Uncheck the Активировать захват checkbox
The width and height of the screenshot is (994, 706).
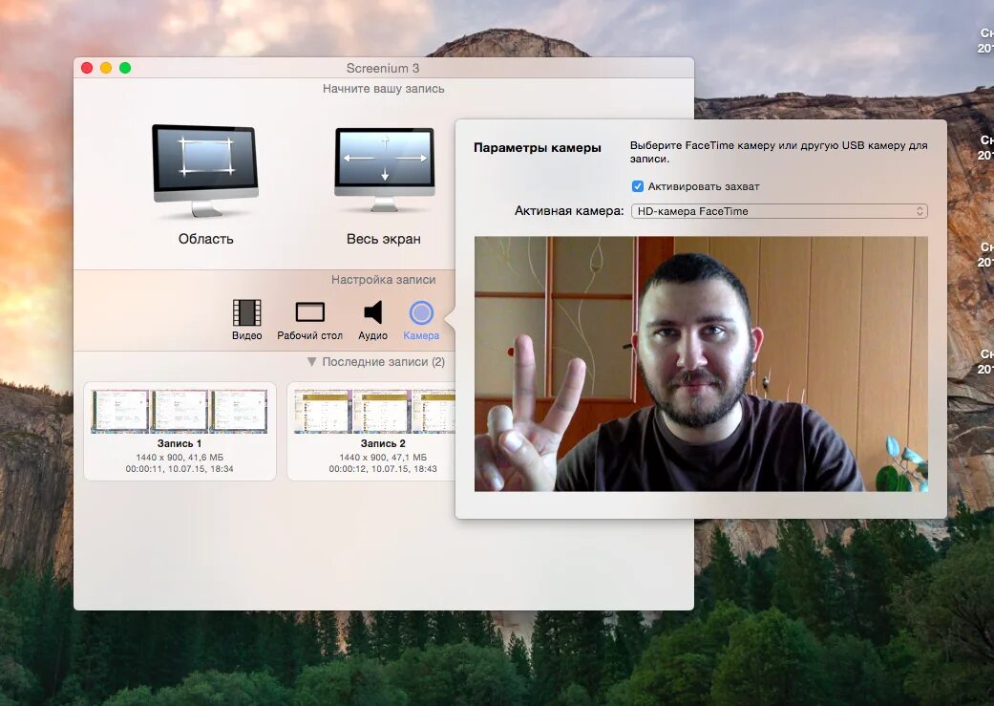point(638,186)
